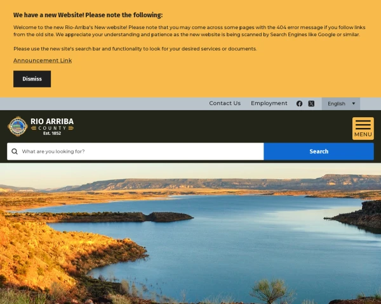381x304 pixels.
Task: Open the Facebook page icon
Action: [299, 103]
